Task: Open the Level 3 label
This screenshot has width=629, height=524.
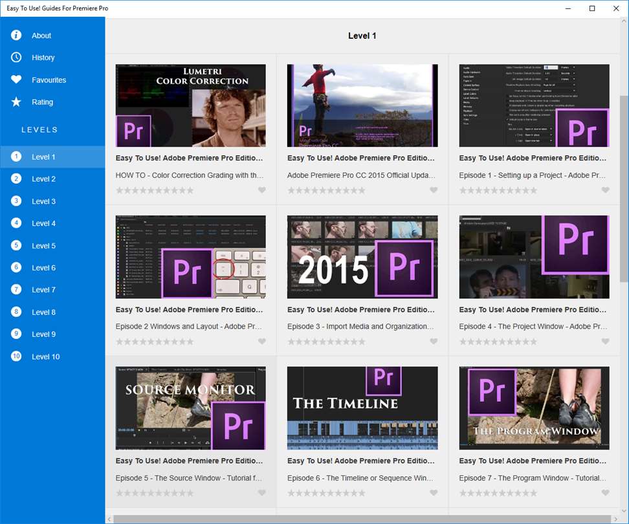Action: click(x=44, y=202)
